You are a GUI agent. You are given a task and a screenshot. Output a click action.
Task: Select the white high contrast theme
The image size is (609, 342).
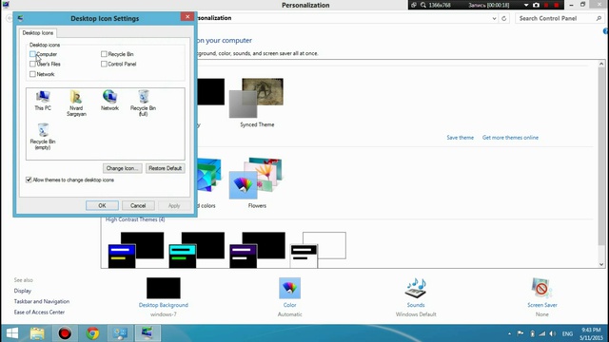tap(318, 250)
